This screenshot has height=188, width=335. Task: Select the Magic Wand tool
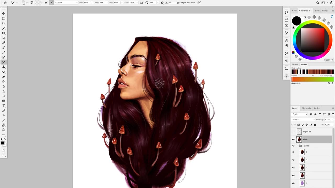pyautogui.click(x=4, y=28)
